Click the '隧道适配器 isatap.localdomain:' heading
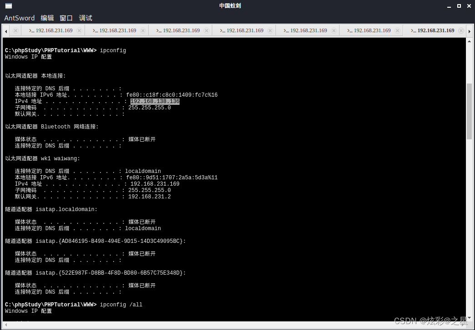The image size is (475, 330). coord(51,209)
